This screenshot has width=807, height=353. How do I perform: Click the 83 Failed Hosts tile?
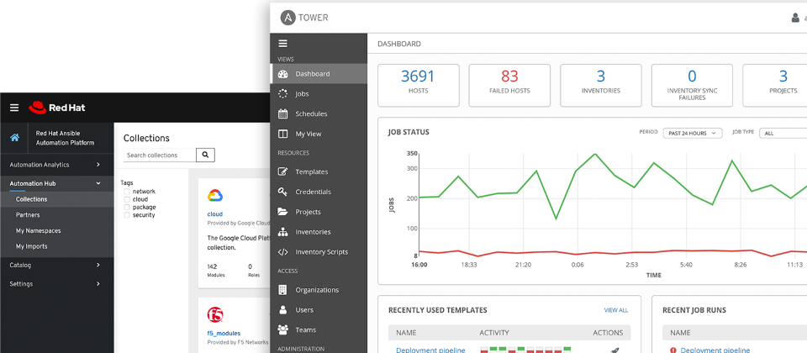[x=509, y=85]
